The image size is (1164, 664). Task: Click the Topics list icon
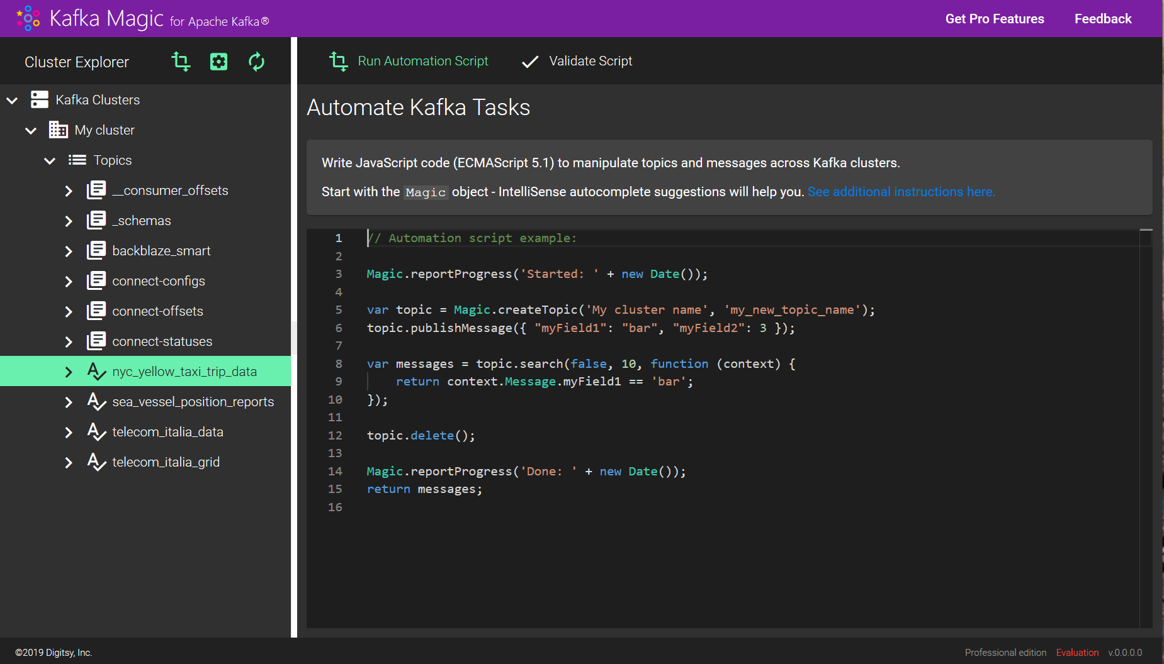tap(77, 160)
